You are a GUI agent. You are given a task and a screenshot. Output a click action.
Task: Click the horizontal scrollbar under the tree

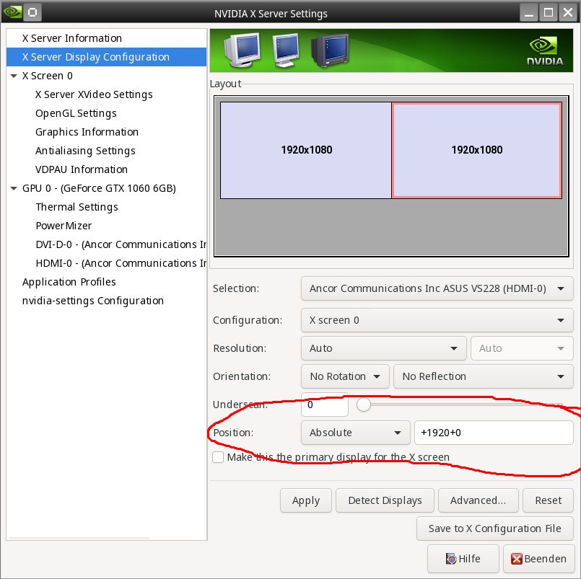pos(79,537)
